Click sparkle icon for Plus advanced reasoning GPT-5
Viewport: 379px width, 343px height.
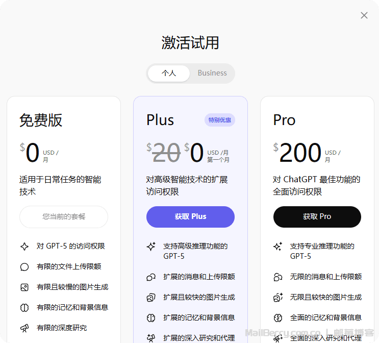click(151, 247)
